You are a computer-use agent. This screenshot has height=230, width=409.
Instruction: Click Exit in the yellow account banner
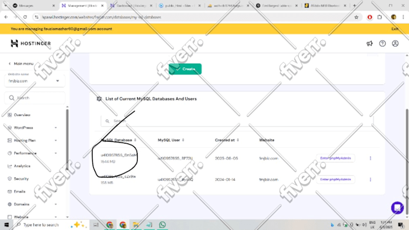pos(395,29)
